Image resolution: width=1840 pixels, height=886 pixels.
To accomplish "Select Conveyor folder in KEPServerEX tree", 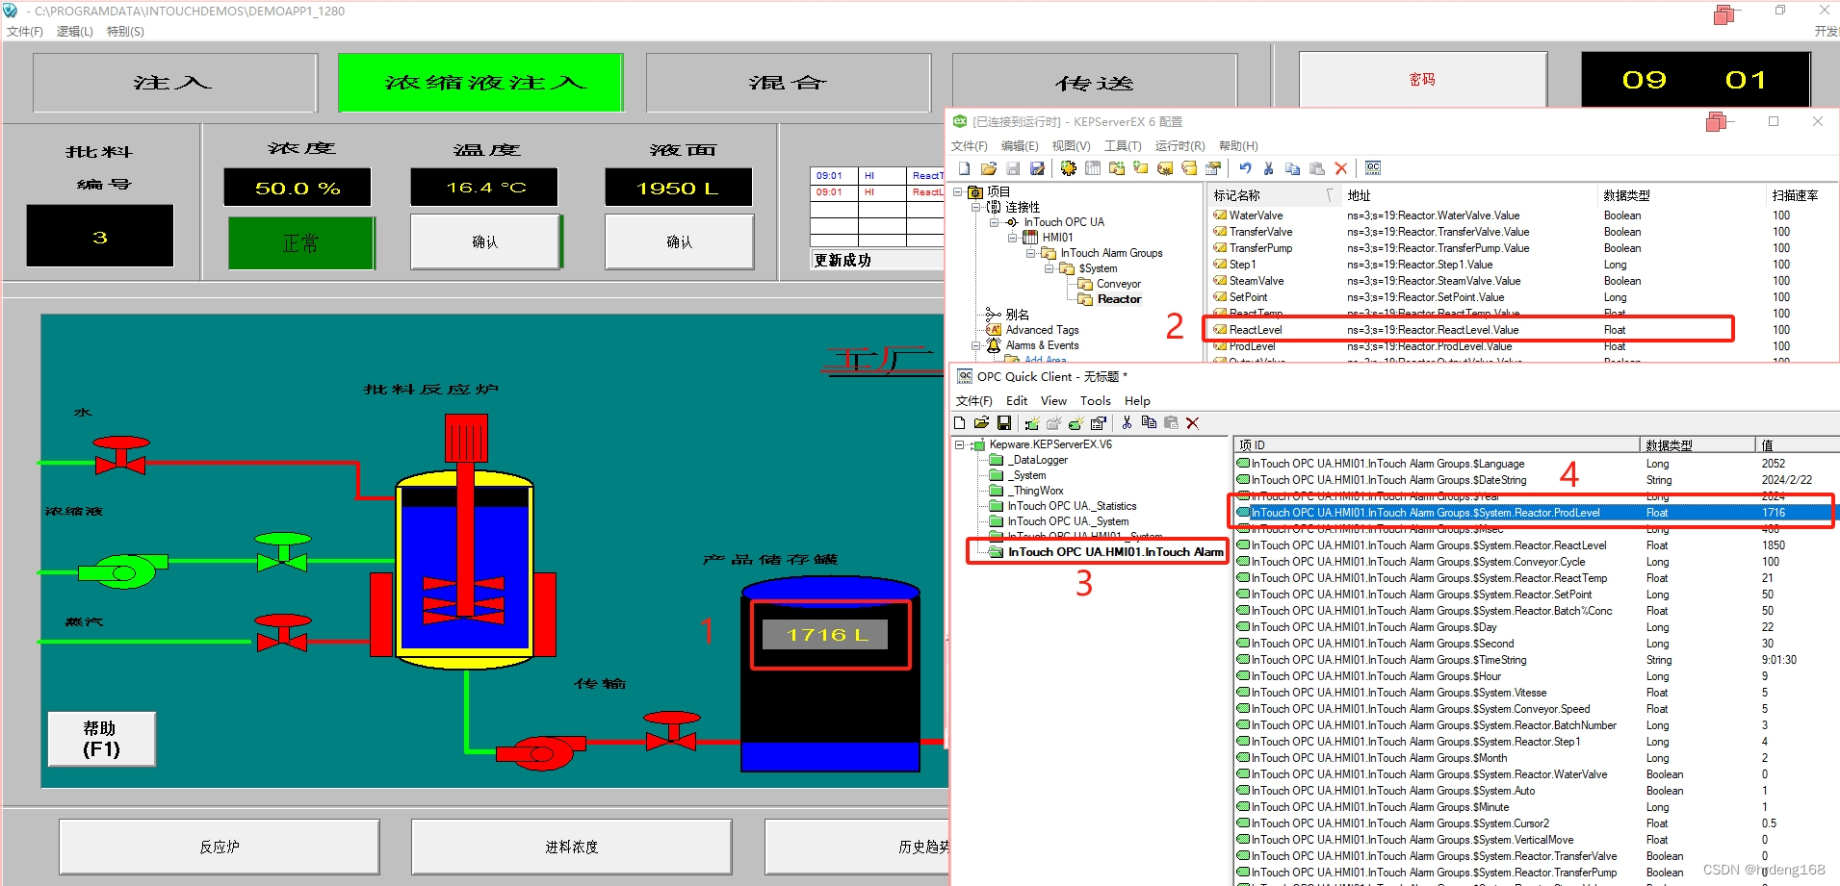I will pos(1118,284).
